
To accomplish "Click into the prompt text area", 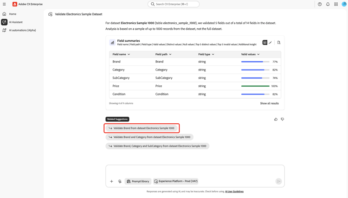I will [x=195, y=172].
